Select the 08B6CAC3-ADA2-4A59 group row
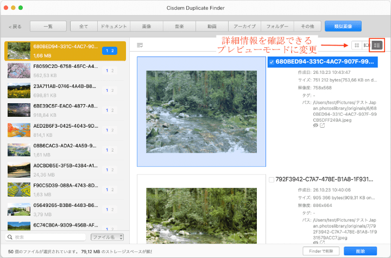This screenshot has height=258, width=391. tap(65, 150)
